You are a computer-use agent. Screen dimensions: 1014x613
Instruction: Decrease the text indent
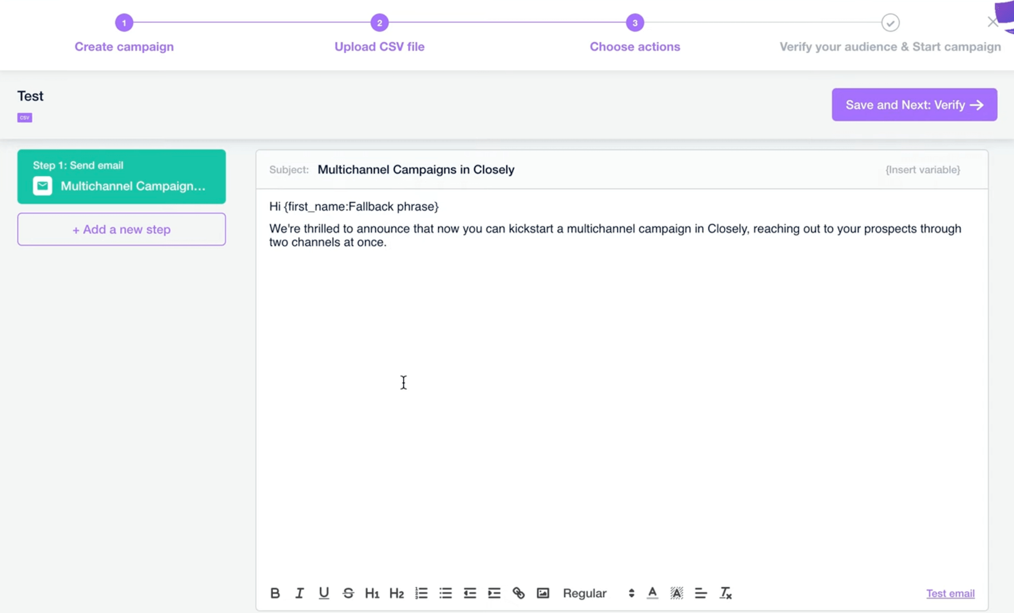[x=470, y=593]
